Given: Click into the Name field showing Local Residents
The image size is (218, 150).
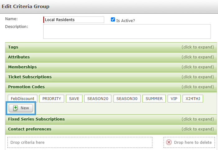Looking at the screenshot, I should pos(74,20).
